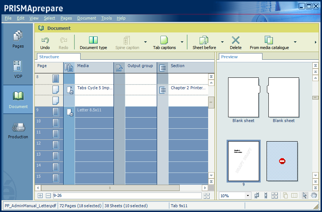Click the Delete toolbar icon

pyautogui.click(x=235, y=40)
